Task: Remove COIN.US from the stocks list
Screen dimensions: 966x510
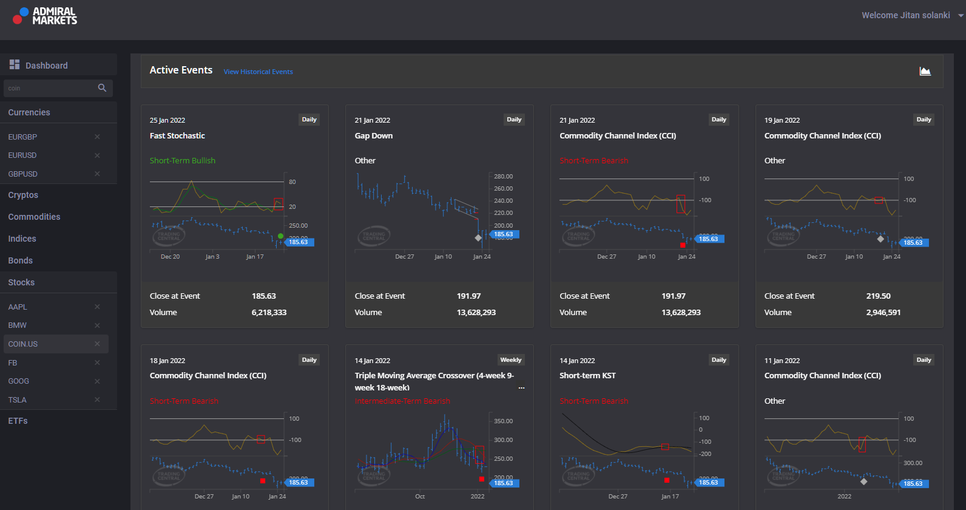Action: [x=97, y=344]
